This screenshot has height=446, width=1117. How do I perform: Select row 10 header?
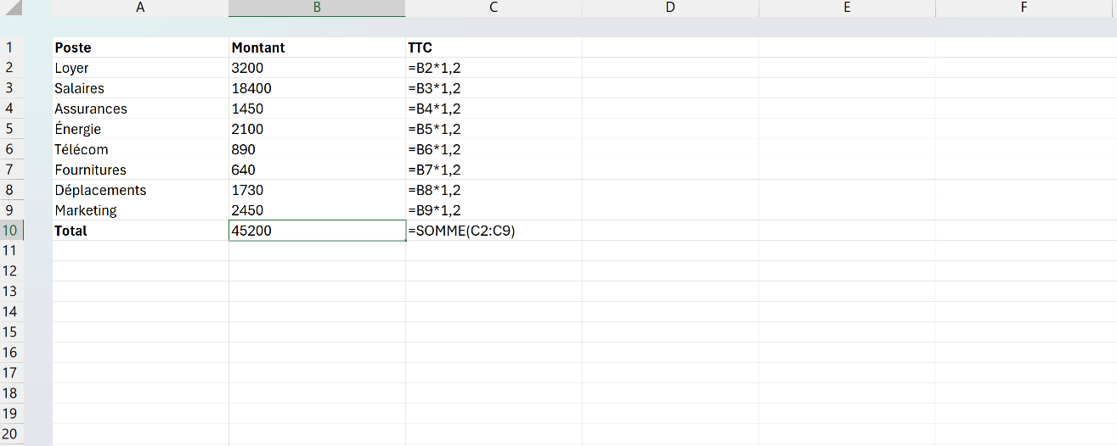(12, 231)
